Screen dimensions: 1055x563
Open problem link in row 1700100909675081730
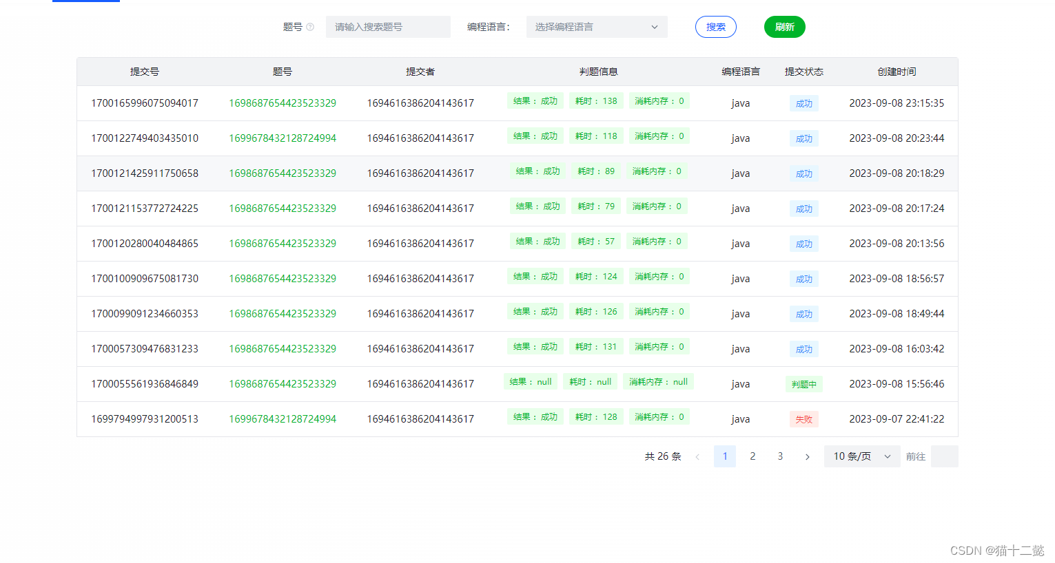click(x=283, y=279)
